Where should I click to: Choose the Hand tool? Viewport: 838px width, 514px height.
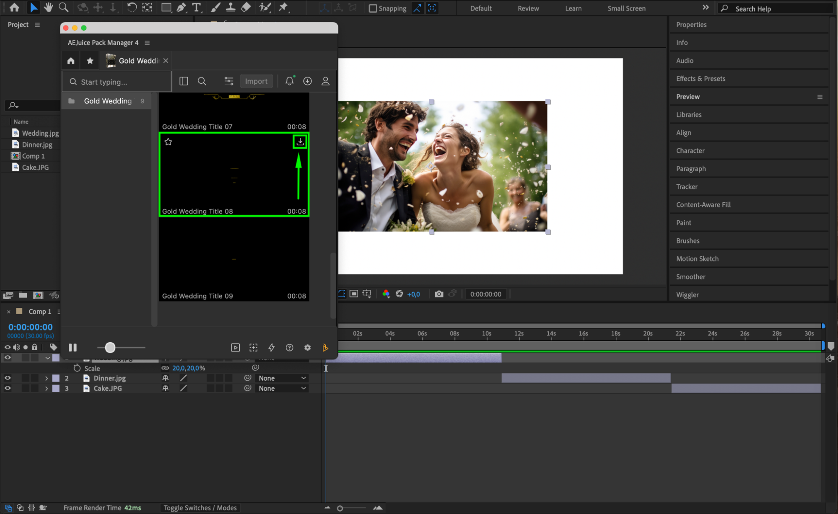coord(49,8)
